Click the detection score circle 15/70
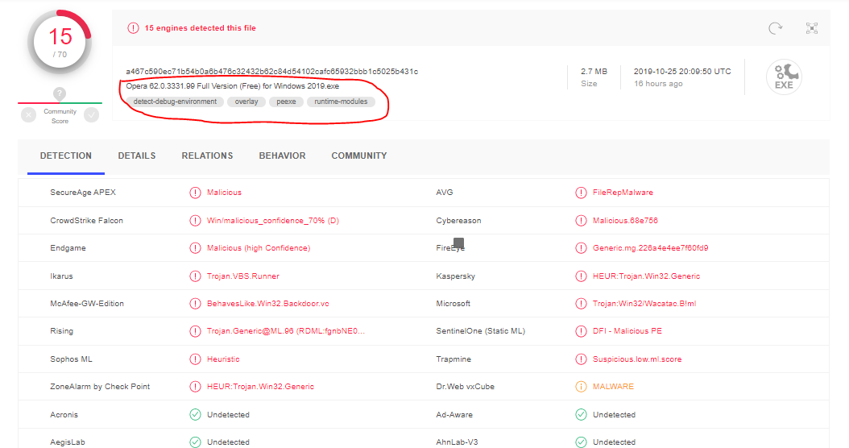Image resolution: width=849 pixels, height=448 pixels. [60, 42]
